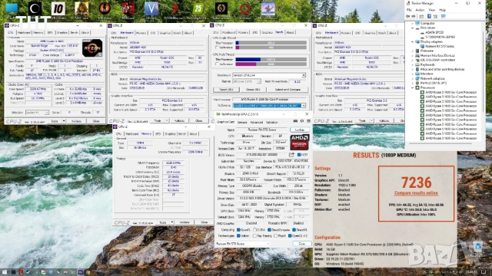
Task: Click Device Manager forward arrow icon
Action: [414, 16]
